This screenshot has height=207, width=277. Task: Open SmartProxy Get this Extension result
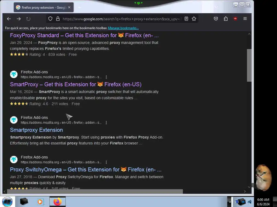click(x=76, y=84)
